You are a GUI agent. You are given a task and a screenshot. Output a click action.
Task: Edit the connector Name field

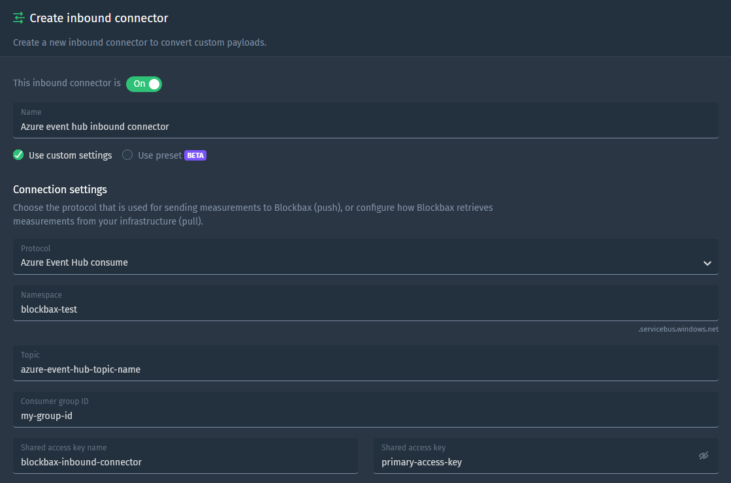point(366,120)
